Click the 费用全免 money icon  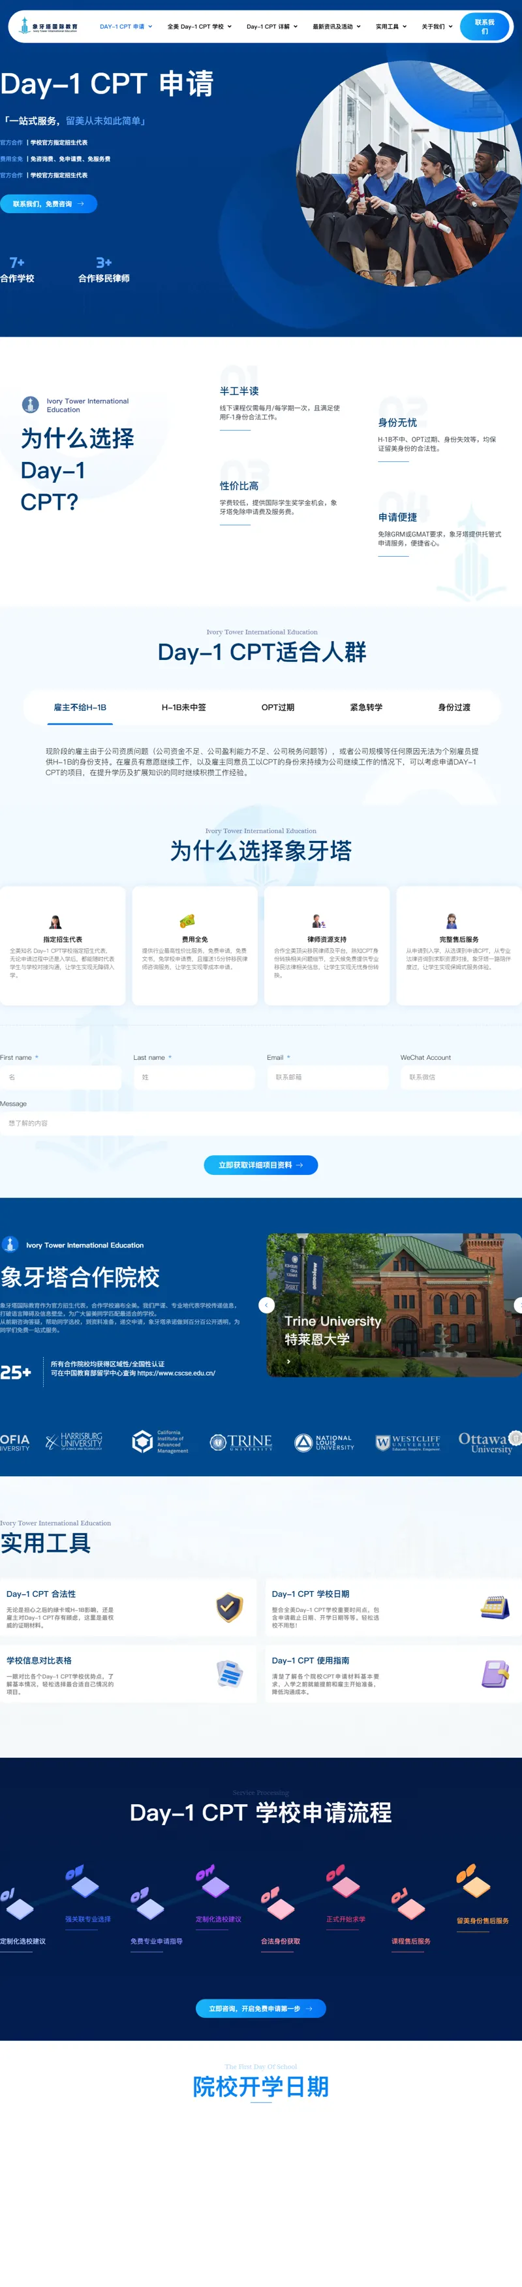pos(187,921)
